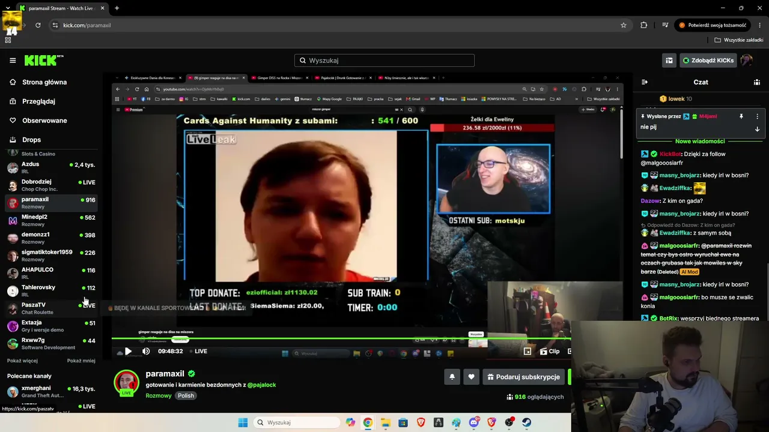Open Obserwowane in the sidebar
This screenshot has width=769, height=432.
tap(44, 121)
